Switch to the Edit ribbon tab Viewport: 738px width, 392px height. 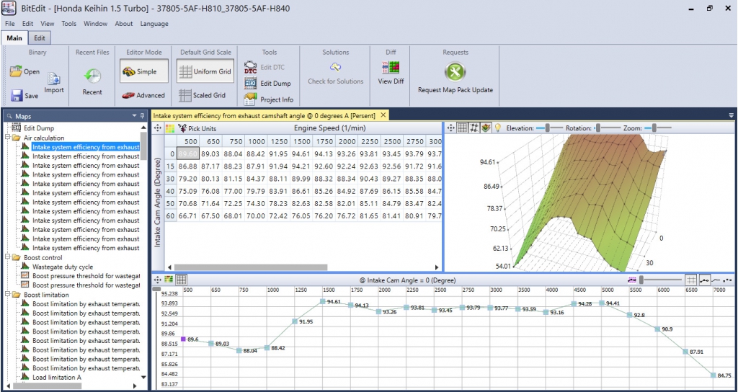[40, 38]
